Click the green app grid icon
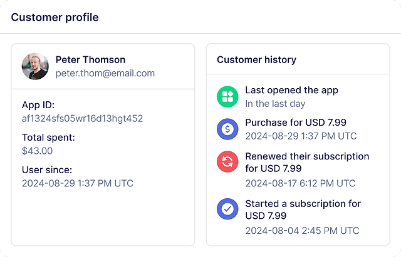Viewport: 401px width, 257px height. [227, 97]
